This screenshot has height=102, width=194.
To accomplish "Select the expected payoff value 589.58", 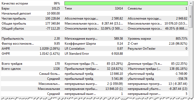I will 118,39.
